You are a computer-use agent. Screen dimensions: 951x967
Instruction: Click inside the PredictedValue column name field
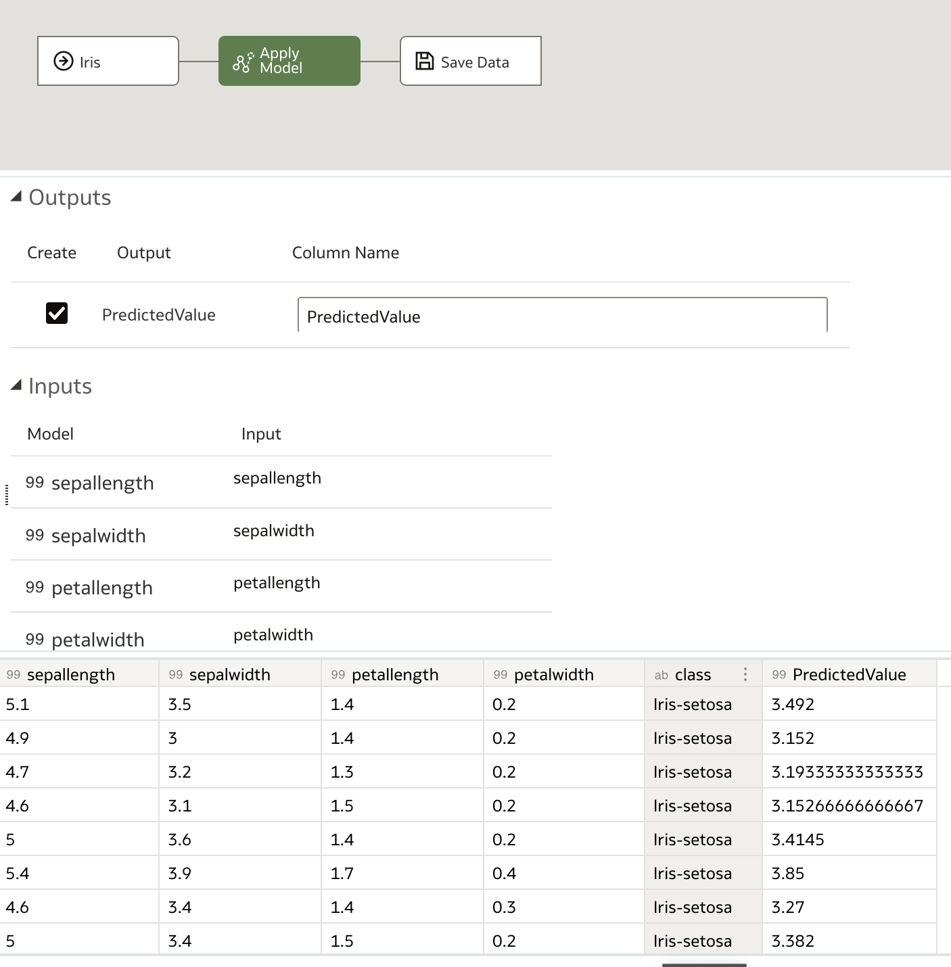tap(561, 316)
